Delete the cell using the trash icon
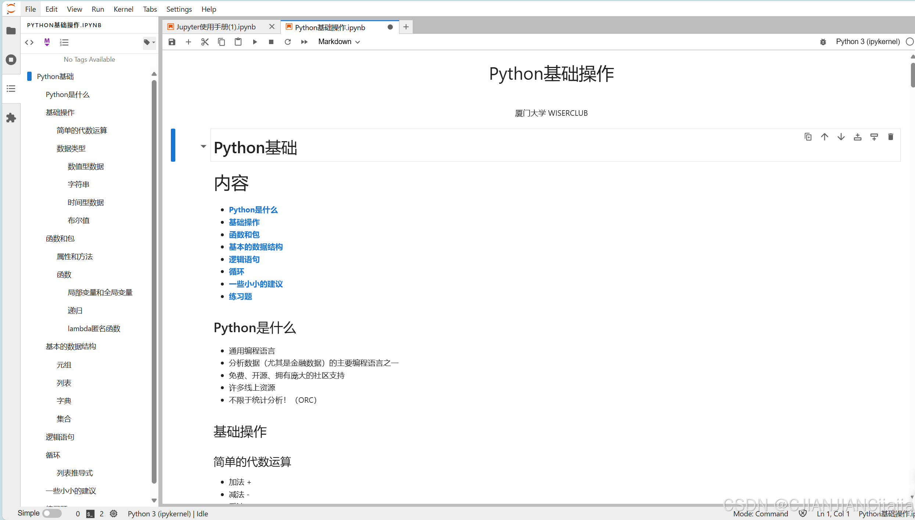 coord(890,137)
